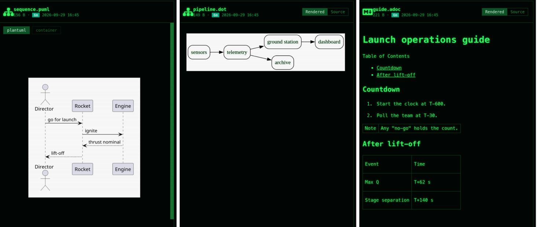Click the 6m age badge on pipeline.dot
Image resolution: width=539 pixels, height=227 pixels.
tap(215, 15)
